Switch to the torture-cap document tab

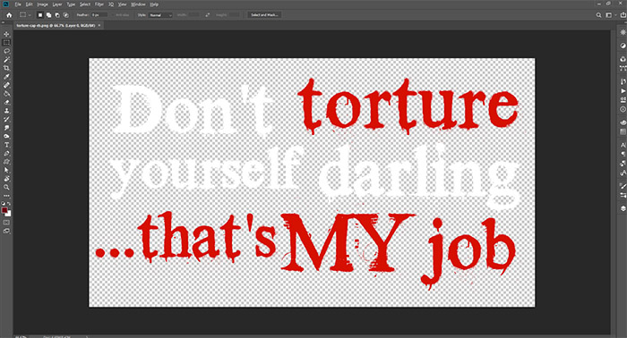tap(56, 26)
